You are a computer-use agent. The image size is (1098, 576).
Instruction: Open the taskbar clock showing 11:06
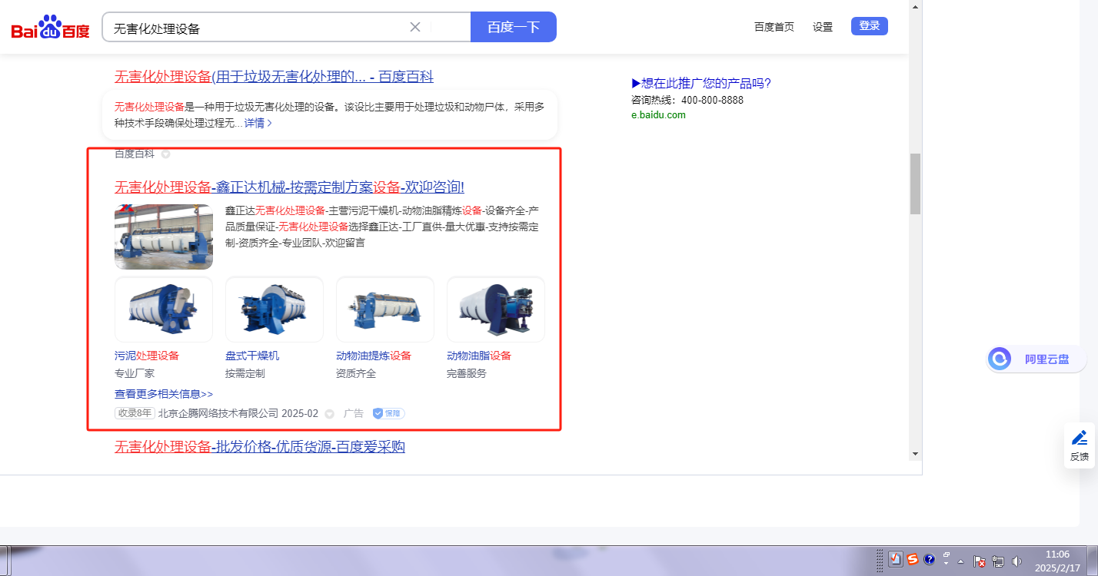coord(1057,561)
